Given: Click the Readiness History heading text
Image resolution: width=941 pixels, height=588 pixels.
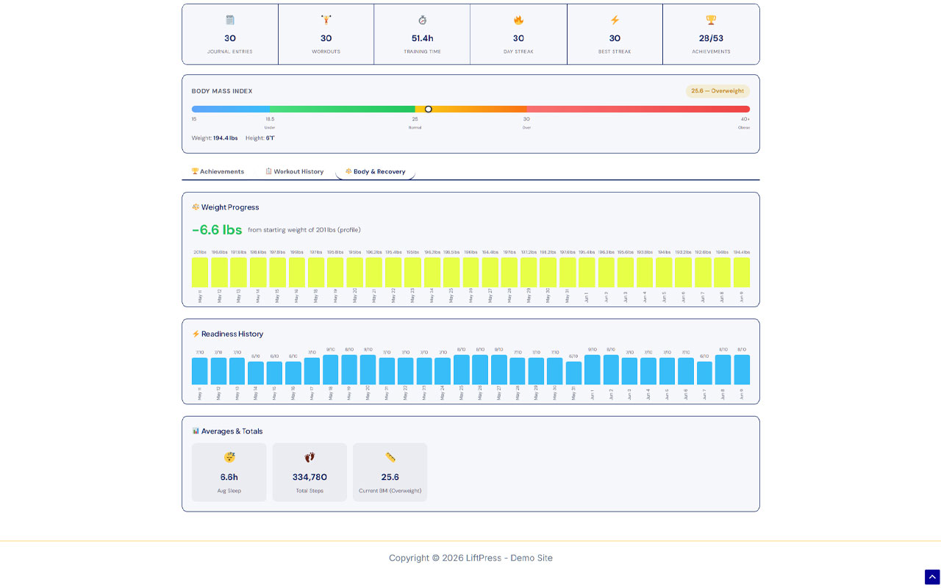Looking at the screenshot, I should coord(232,334).
